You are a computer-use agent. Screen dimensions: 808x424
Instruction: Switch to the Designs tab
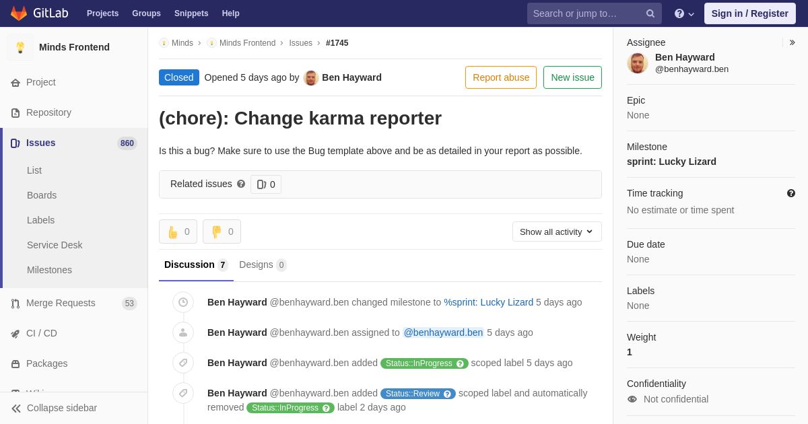coord(263,265)
